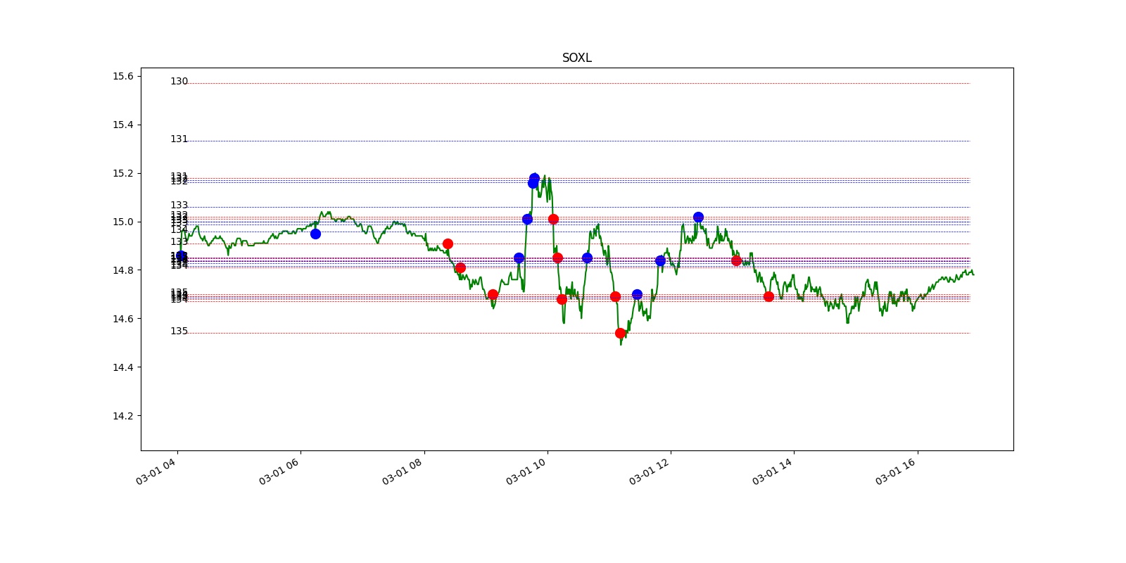Click the 15.2 y-axis tick label
This screenshot has width=1126, height=563.
(x=122, y=173)
